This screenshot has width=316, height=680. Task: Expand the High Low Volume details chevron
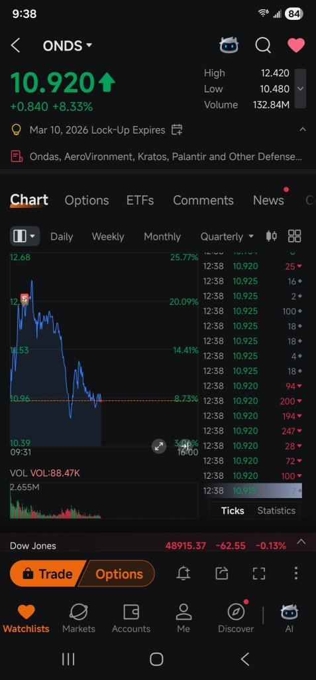[300, 88]
